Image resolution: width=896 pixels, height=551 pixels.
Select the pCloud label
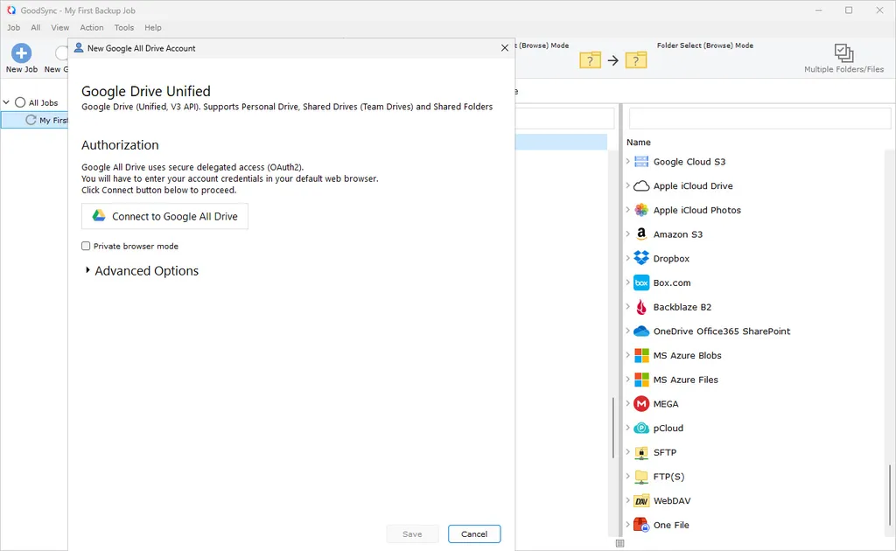pyautogui.click(x=668, y=428)
